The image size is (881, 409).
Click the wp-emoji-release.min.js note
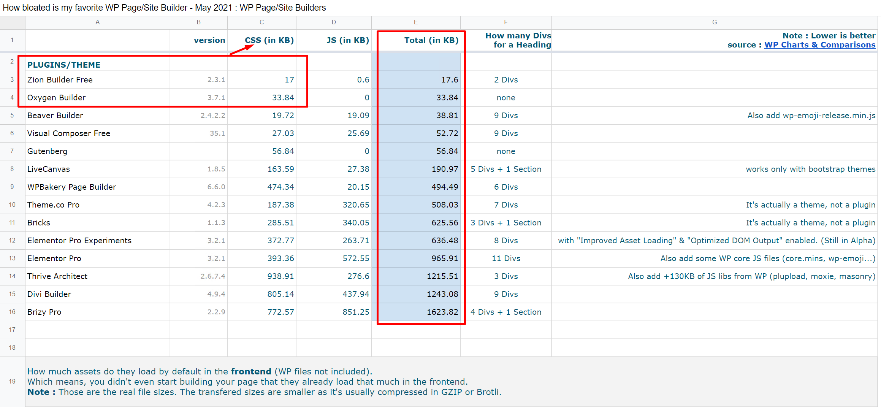[x=715, y=116]
